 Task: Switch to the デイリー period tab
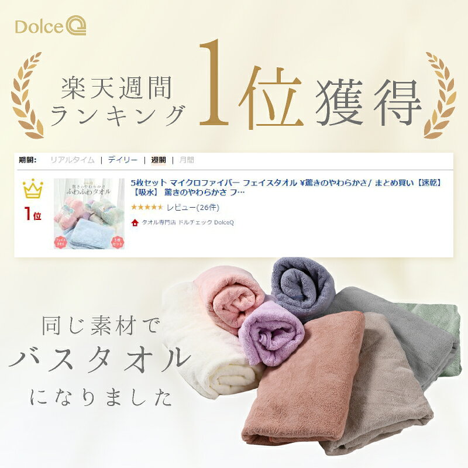(123, 160)
